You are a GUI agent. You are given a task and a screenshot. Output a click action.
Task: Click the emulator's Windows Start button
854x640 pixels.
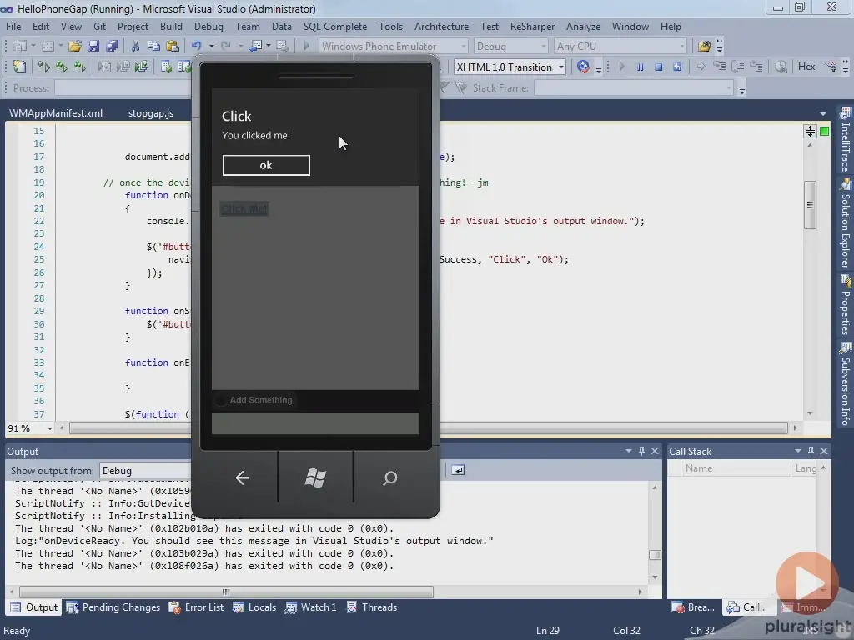[x=315, y=478]
